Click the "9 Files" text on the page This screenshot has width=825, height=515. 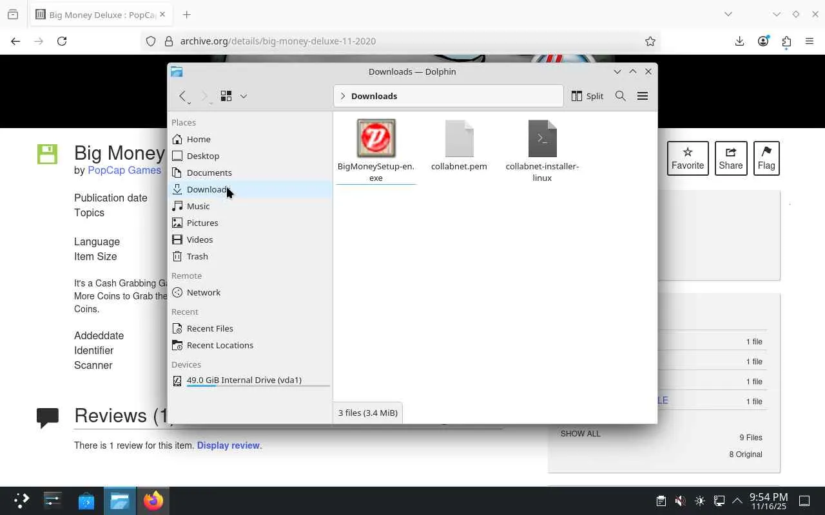(x=751, y=438)
